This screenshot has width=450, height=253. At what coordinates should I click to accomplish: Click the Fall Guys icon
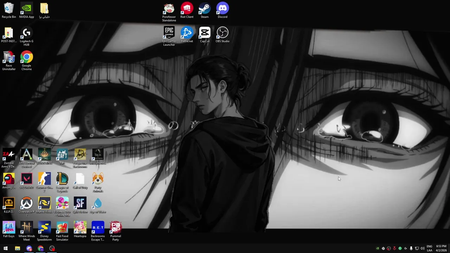(9, 230)
